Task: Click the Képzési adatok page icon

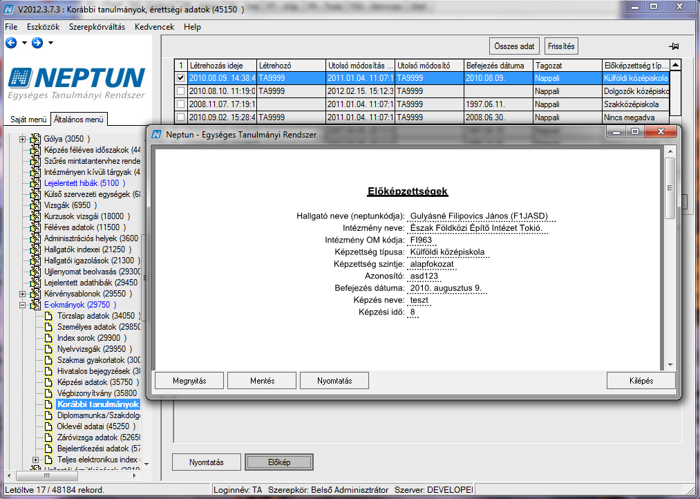Action: coord(48,382)
